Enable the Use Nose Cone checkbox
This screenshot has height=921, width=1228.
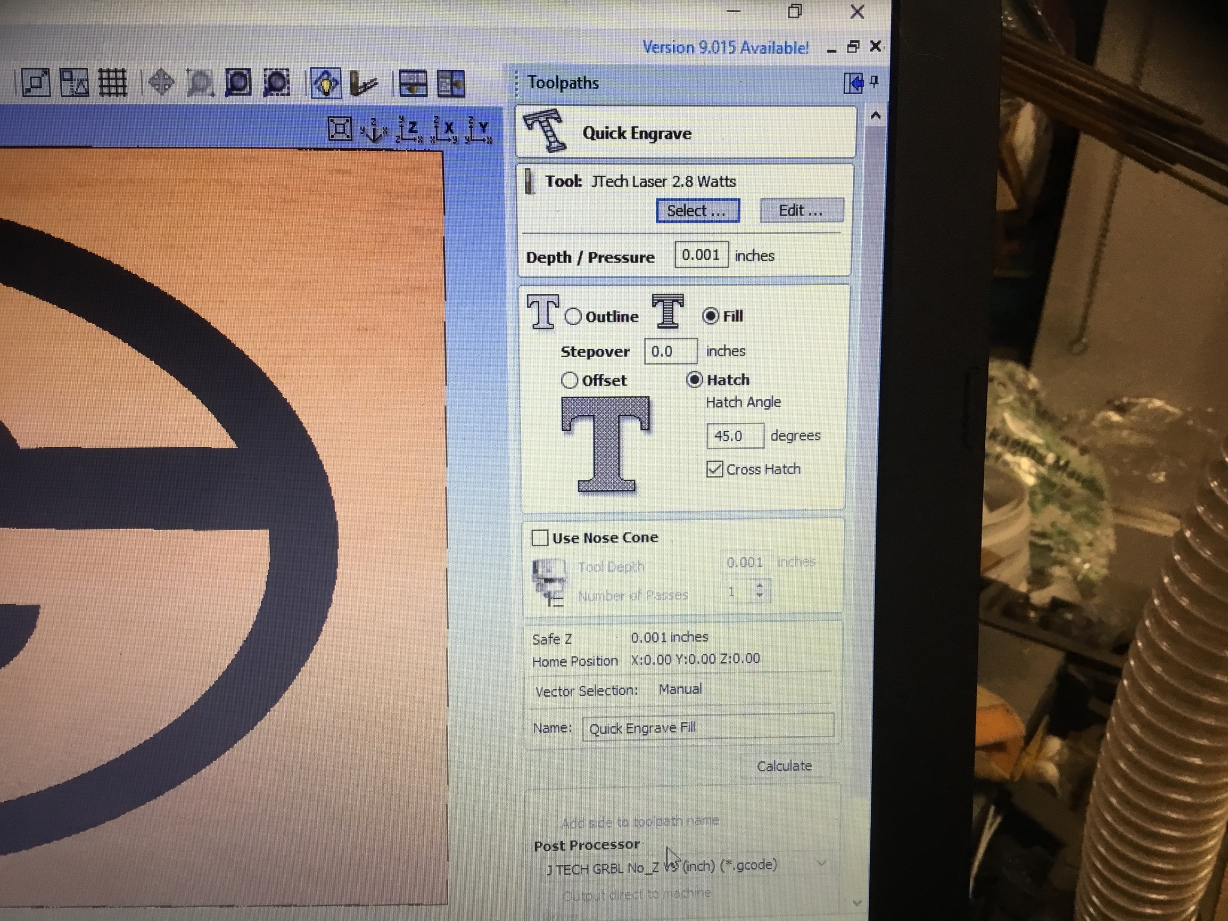[x=540, y=538]
